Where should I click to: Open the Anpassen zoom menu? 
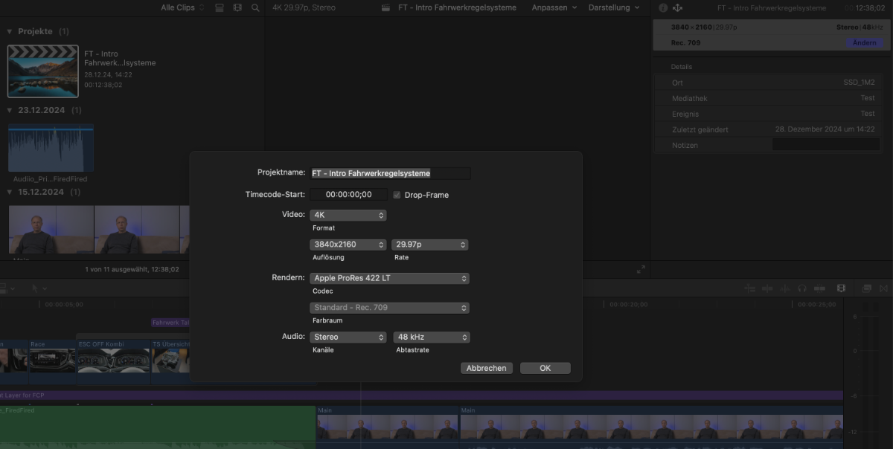(x=554, y=7)
